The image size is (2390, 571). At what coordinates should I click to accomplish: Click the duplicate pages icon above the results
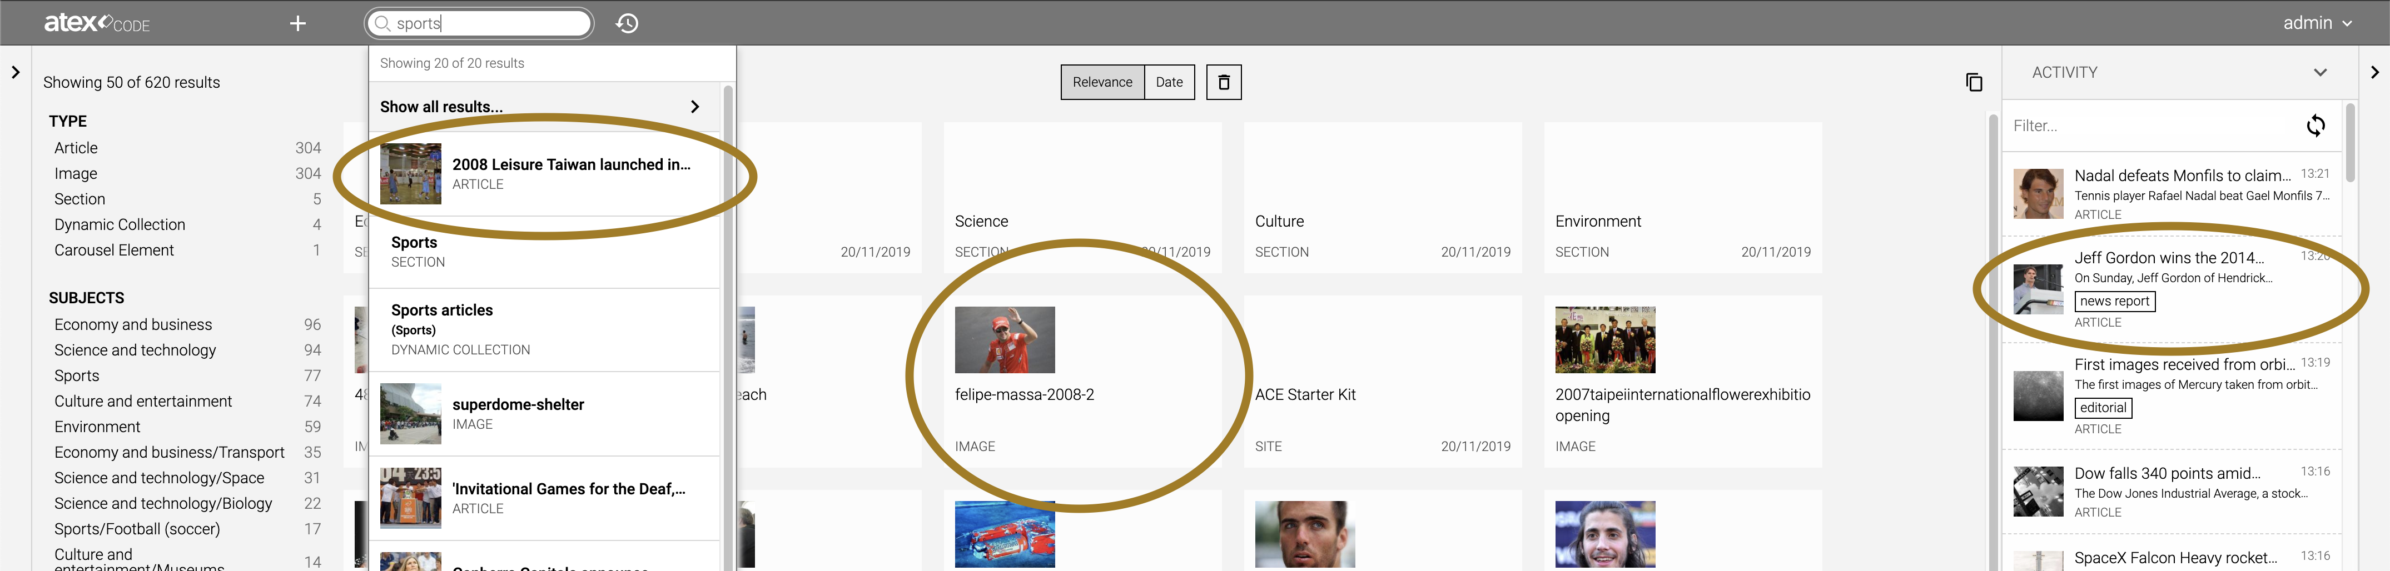point(1974,82)
